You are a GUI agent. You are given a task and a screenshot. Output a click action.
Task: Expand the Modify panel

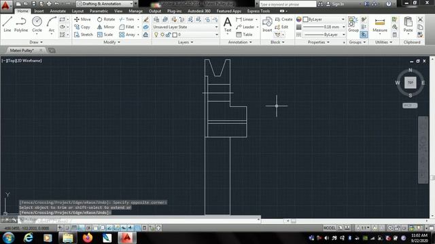[x=111, y=42]
